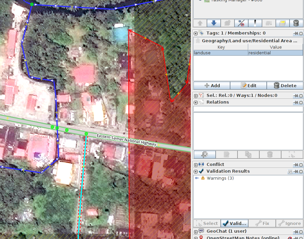Pin the GeoChat panel
Viewport: 304px width, 239px height.
[x=296, y=231]
